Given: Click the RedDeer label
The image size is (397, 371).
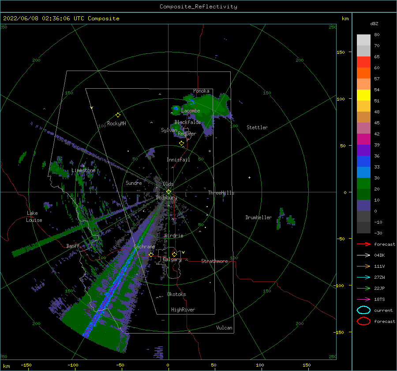Looking at the screenshot, I should [x=187, y=134].
